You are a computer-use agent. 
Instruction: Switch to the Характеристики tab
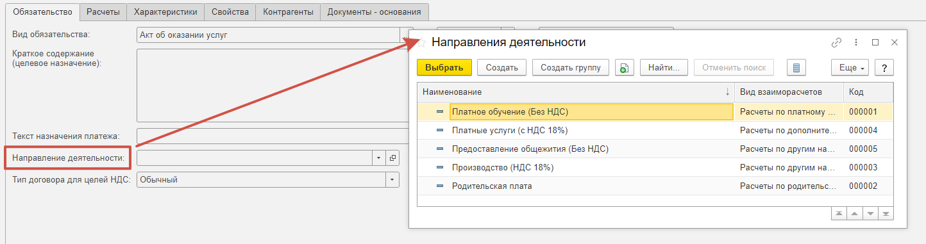(x=165, y=12)
